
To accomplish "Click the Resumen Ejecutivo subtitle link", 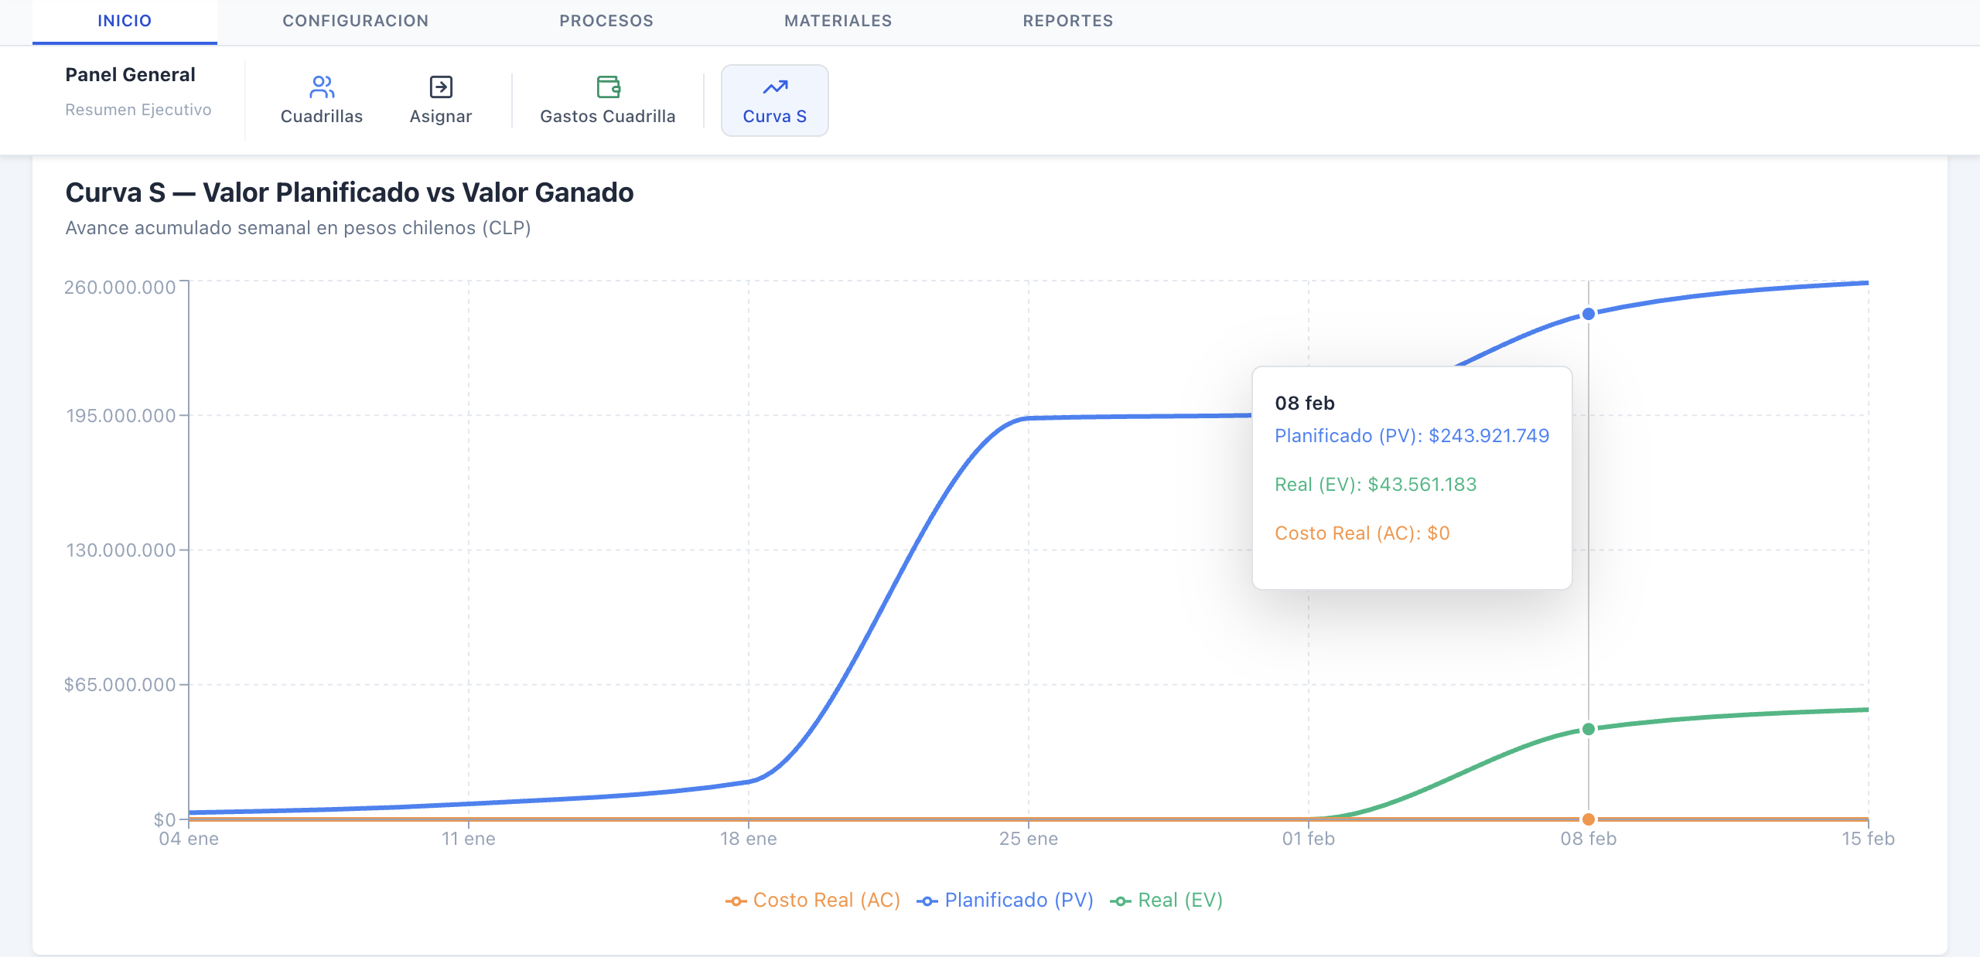I will coord(138,110).
